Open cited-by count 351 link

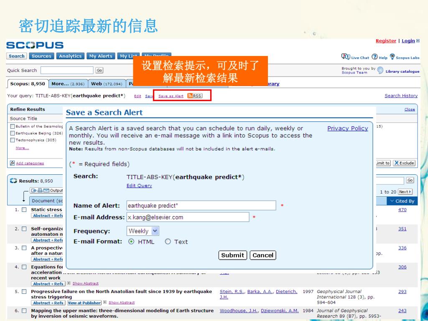[x=402, y=229]
